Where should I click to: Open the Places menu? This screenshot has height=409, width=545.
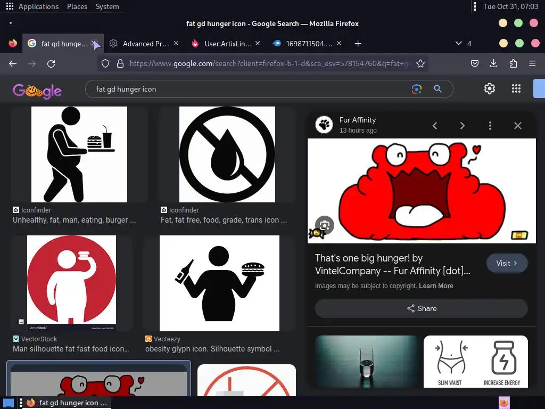[77, 6]
